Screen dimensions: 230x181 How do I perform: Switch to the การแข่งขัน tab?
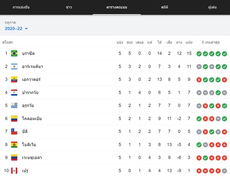(x=21, y=7)
